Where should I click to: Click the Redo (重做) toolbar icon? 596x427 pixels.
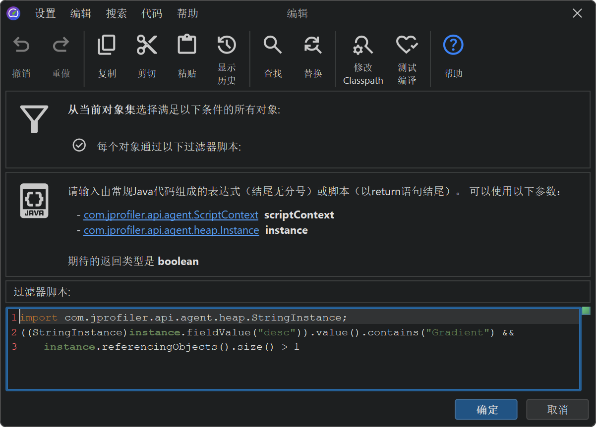point(61,46)
